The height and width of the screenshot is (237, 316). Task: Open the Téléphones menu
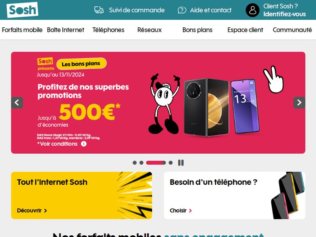coord(108,30)
